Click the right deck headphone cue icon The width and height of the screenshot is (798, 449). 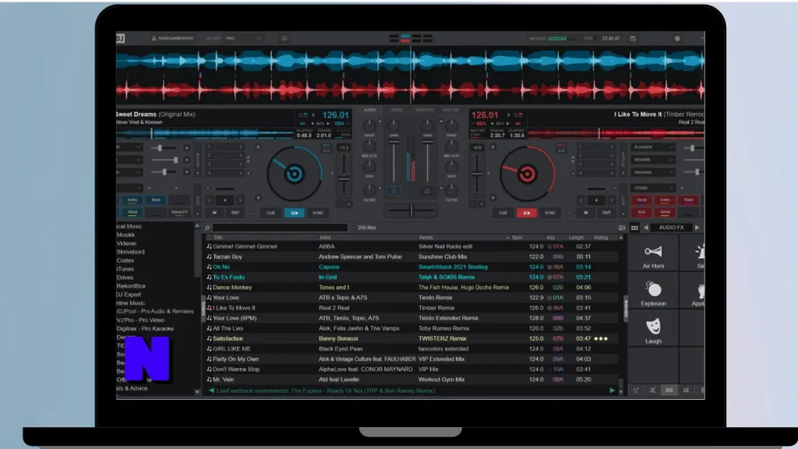tap(427, 191)
